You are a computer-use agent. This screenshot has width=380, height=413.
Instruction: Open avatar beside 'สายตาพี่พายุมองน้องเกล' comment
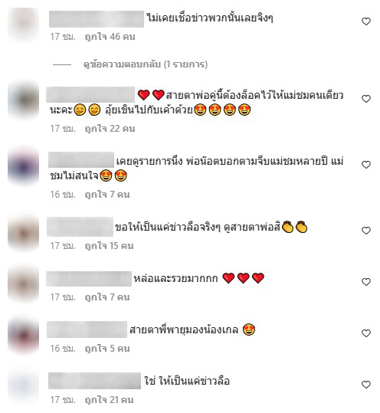tap(24, 336)
